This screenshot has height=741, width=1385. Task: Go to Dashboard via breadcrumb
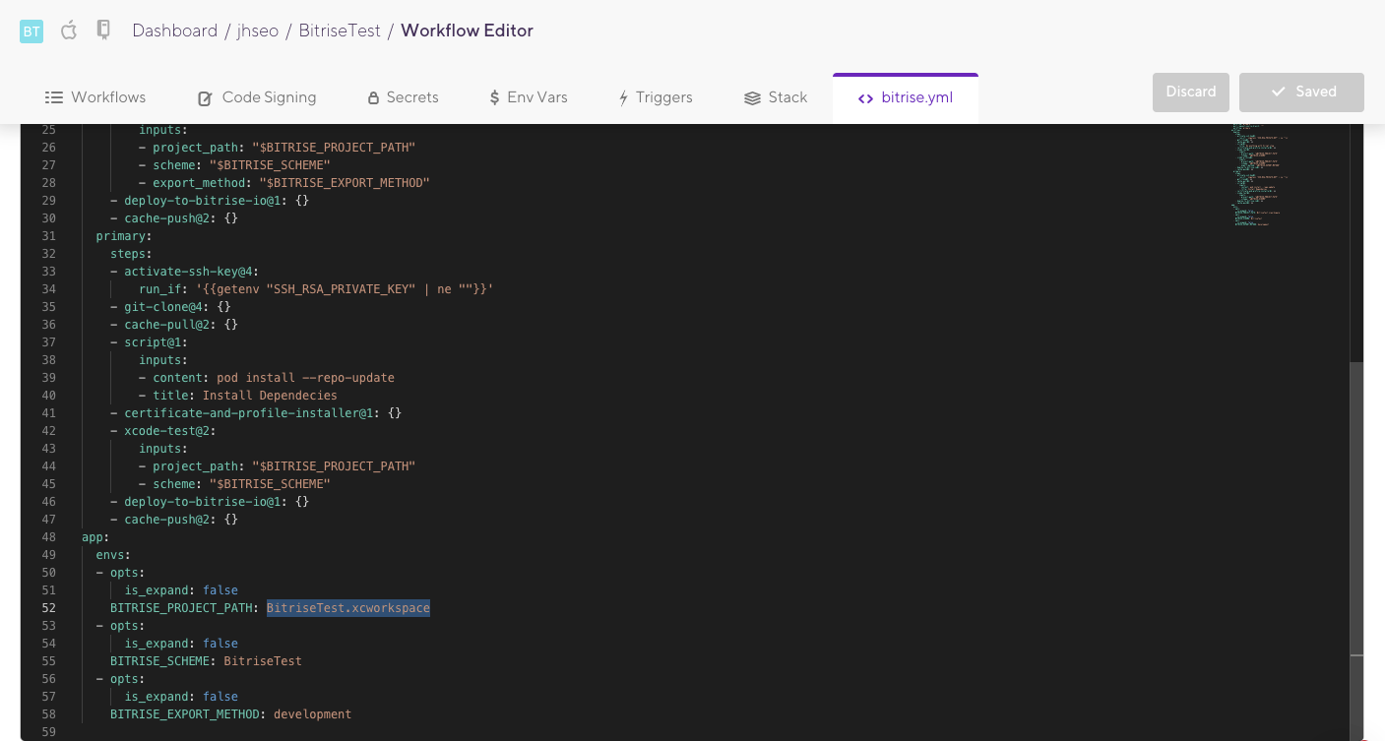pos(175,31)
